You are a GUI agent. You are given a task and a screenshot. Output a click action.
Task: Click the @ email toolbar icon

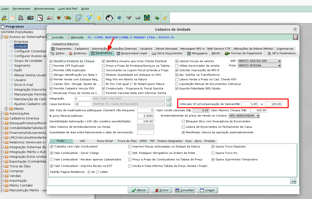tap(119, 18)
